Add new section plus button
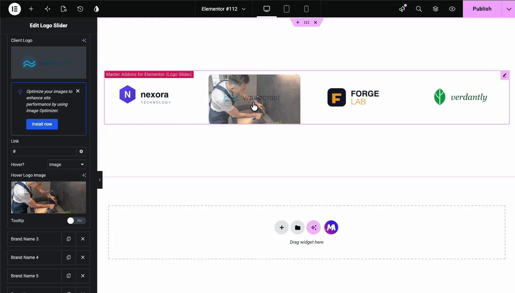The height and width of the screenshot is (293, 515). [282, 228]
